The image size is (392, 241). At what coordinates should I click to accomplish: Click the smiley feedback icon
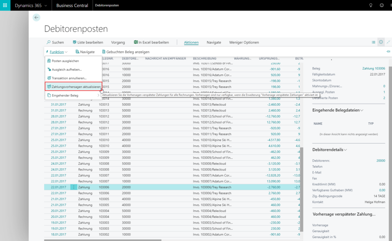coord(382,5)
